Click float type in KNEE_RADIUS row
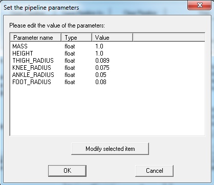 tap(70, 68)
